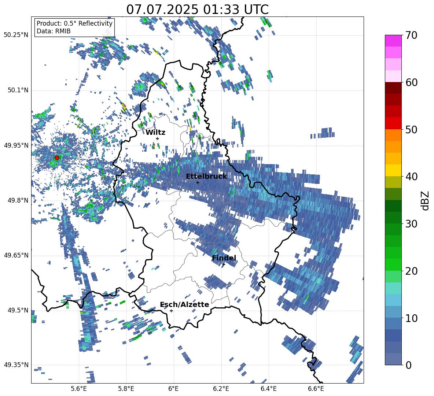Image resolution: width=434 pixels, height=396 pixels.
Task: Click the longitude label 6.6°E
Action: point(316,389)
